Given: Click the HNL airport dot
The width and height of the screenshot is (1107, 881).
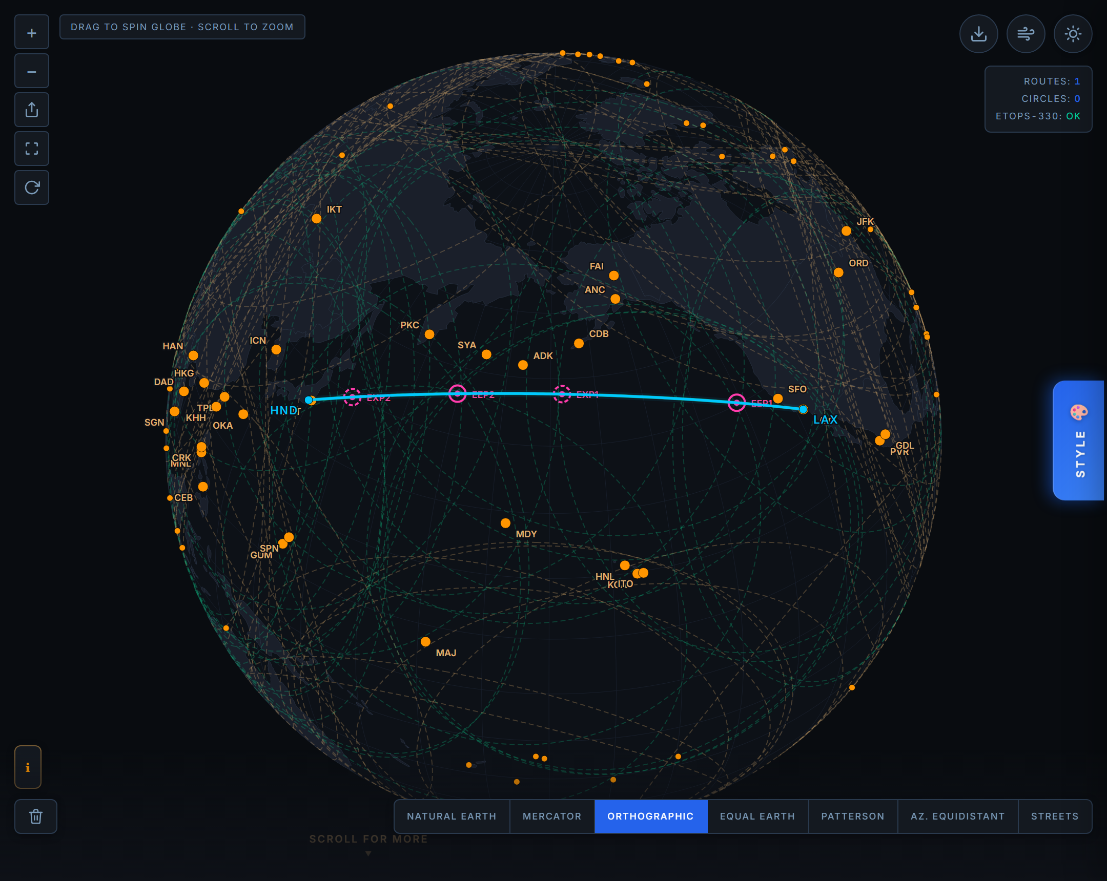Looking at the screenshot, I should 625,565.
